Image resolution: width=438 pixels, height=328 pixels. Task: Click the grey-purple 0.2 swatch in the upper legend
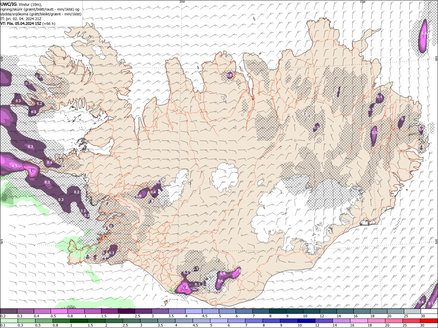(x=9, y=311)
